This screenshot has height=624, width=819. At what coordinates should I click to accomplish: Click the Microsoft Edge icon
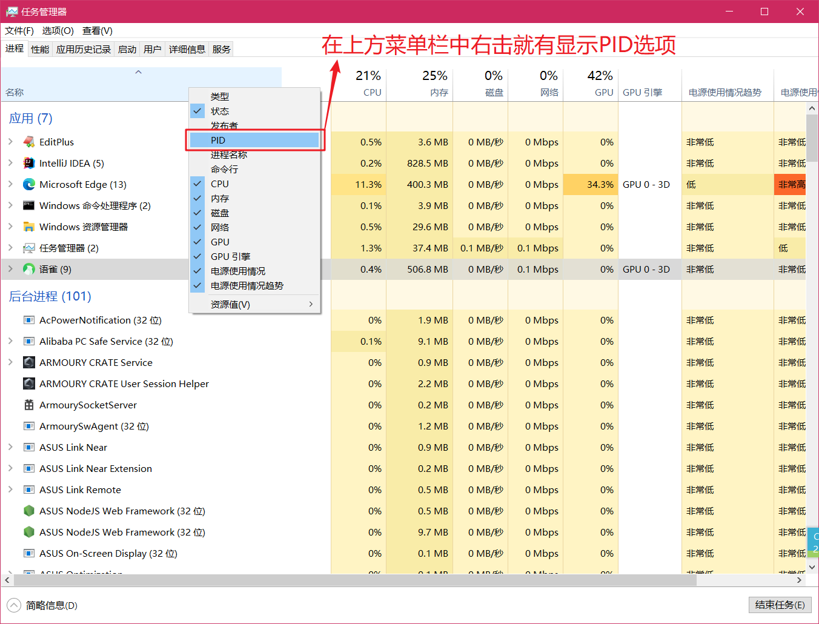click(x=28, y=184)
